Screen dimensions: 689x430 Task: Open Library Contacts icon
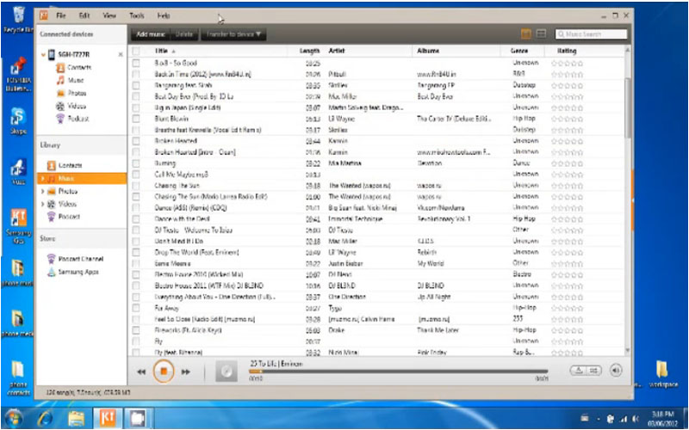(52, 165)
